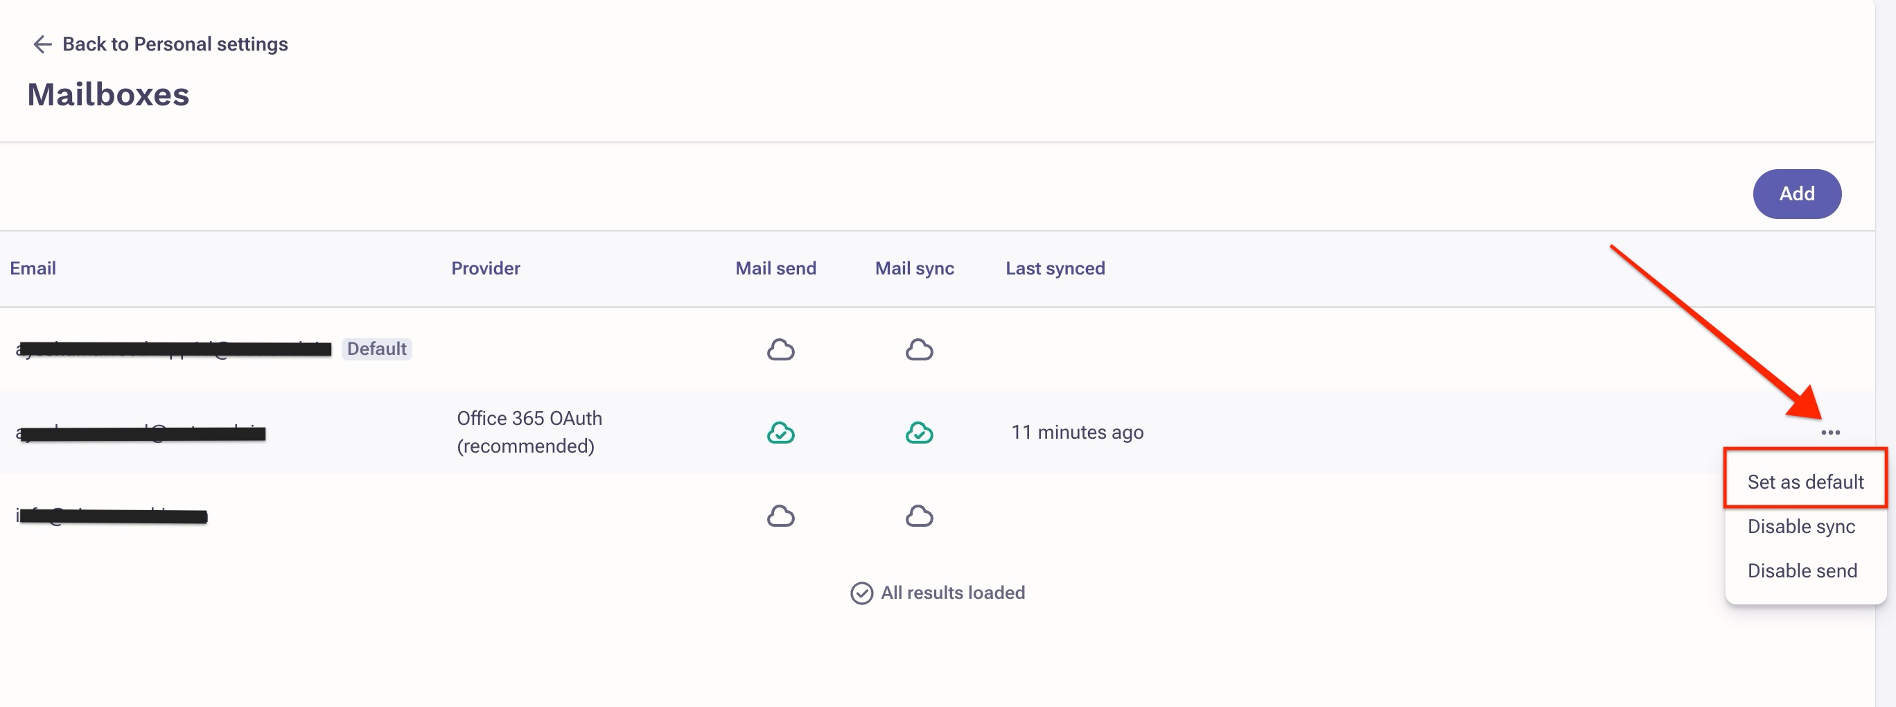Click the 11 minutes ago value

1077,433
